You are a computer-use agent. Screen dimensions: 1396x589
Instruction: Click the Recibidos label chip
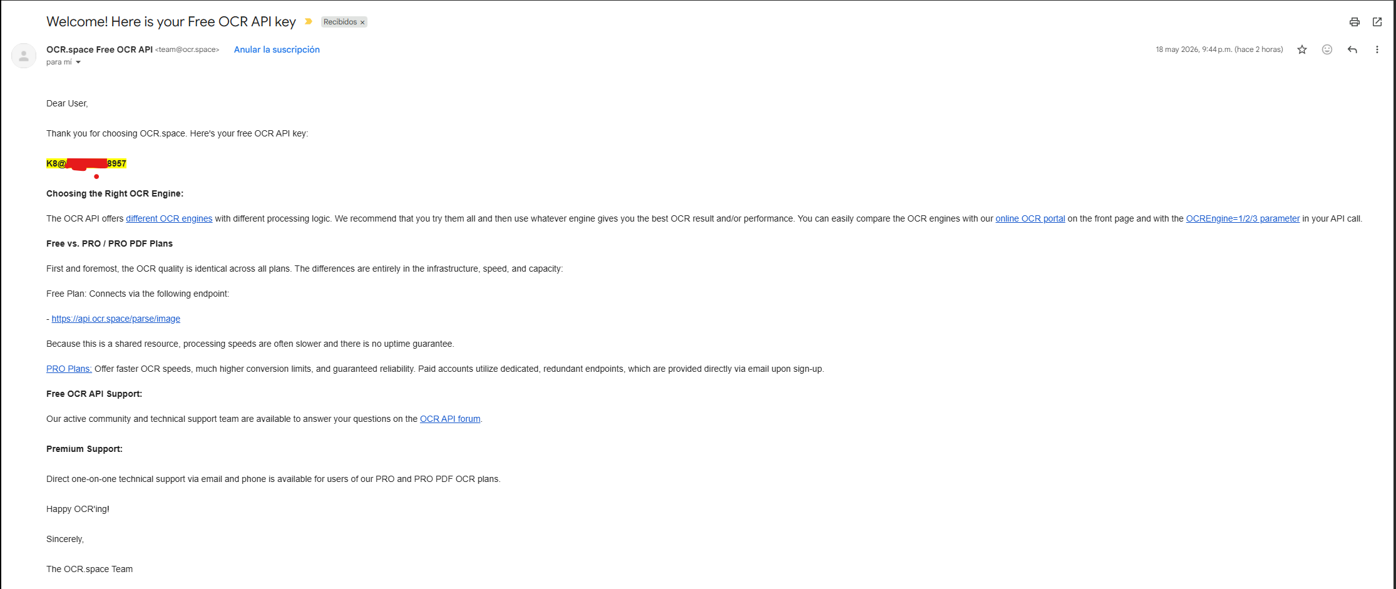point(340,22)
